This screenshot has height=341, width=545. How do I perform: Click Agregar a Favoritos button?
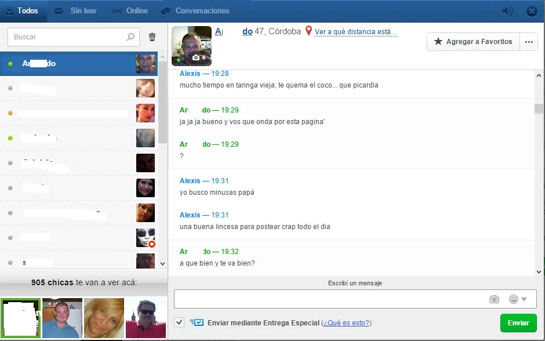[x=473, y=42]
